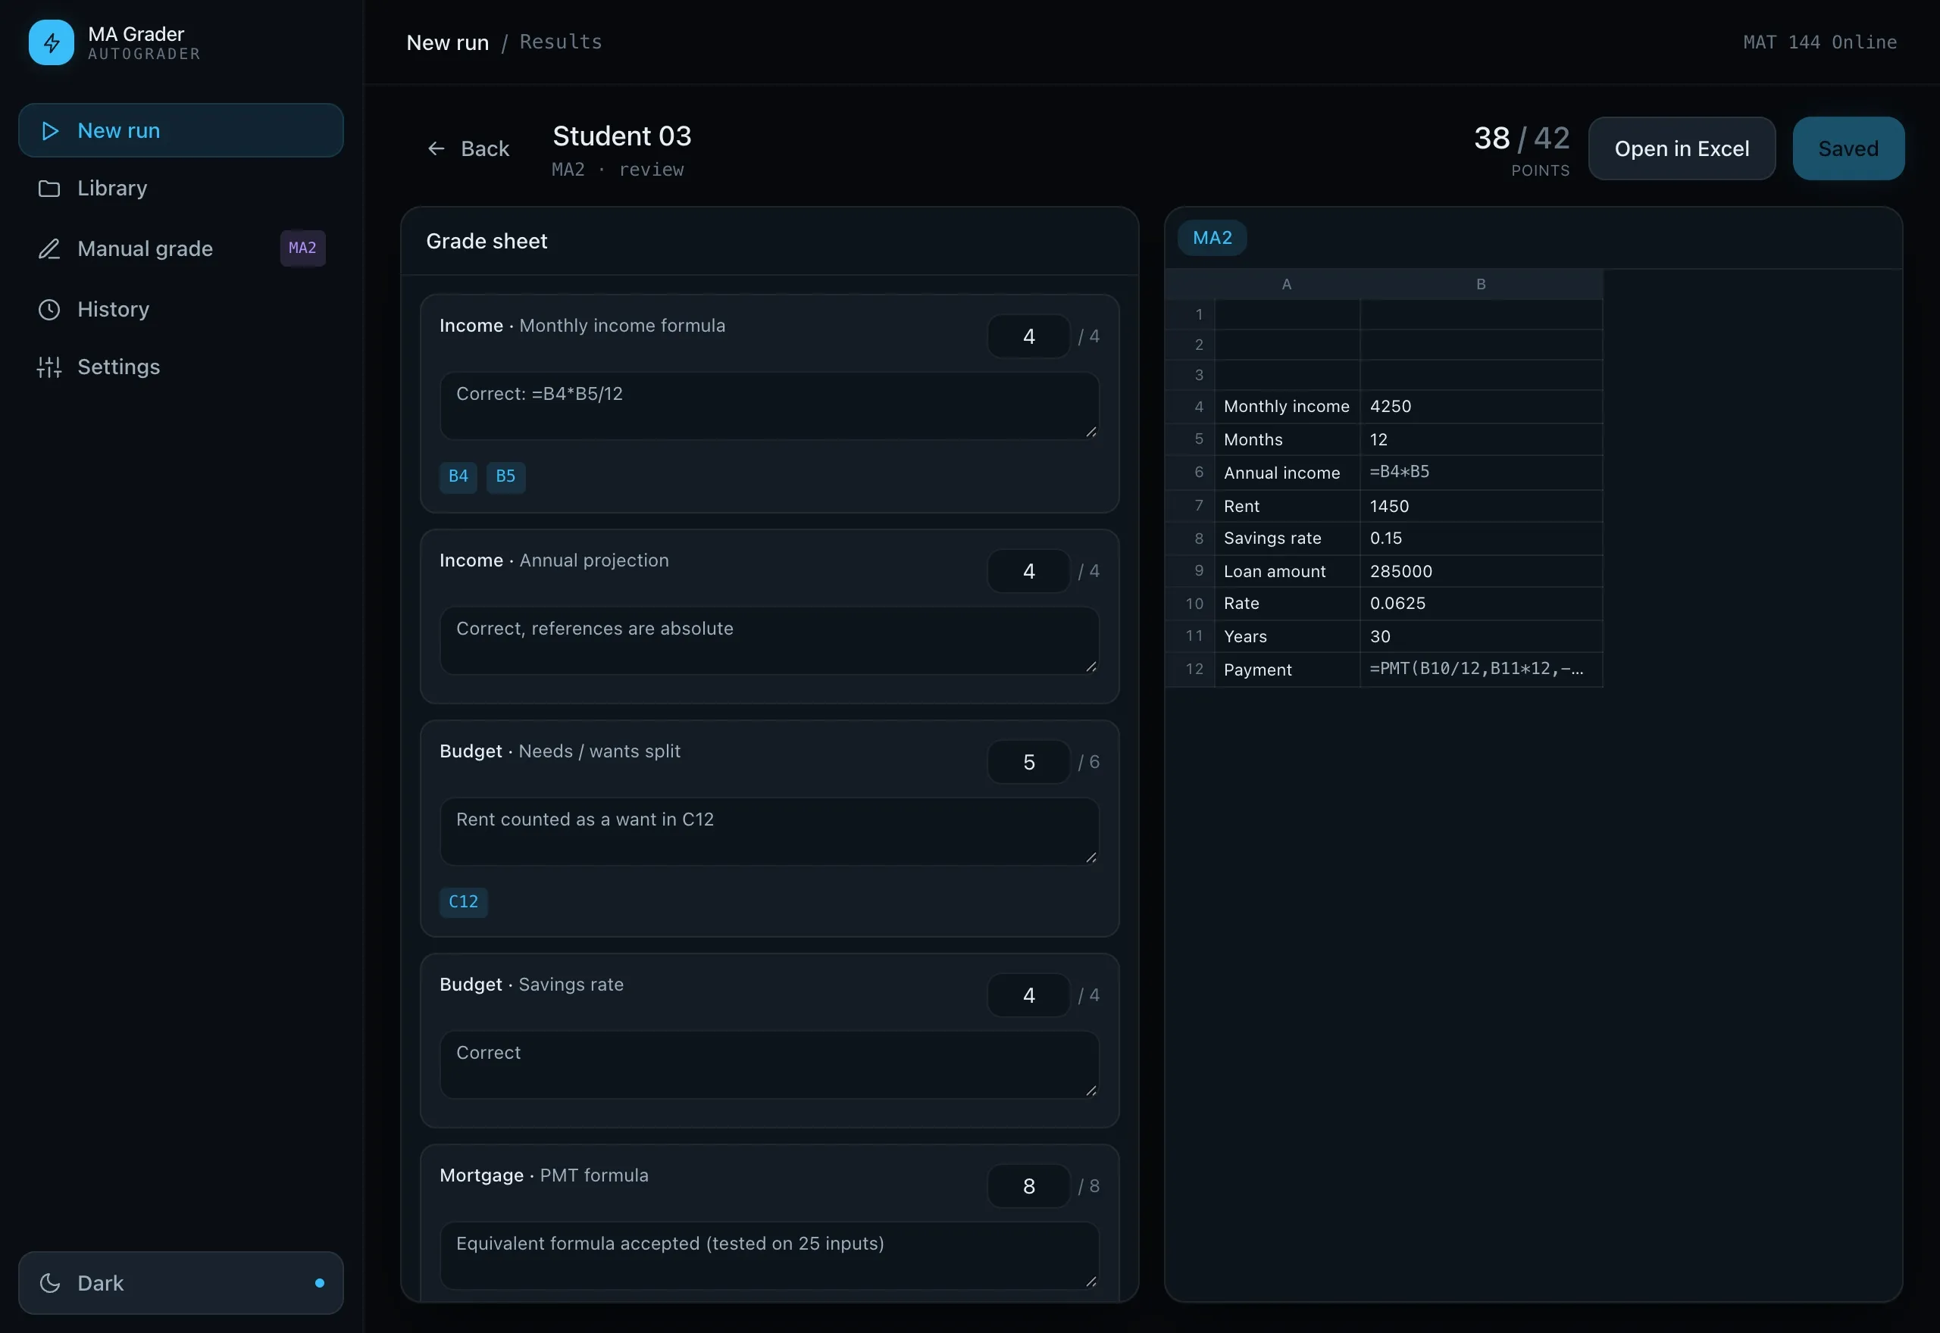Select row 8 header for Savings rate
Image resolution: width=1940 pixels, height=1333 pixels.
point(1191,539)
